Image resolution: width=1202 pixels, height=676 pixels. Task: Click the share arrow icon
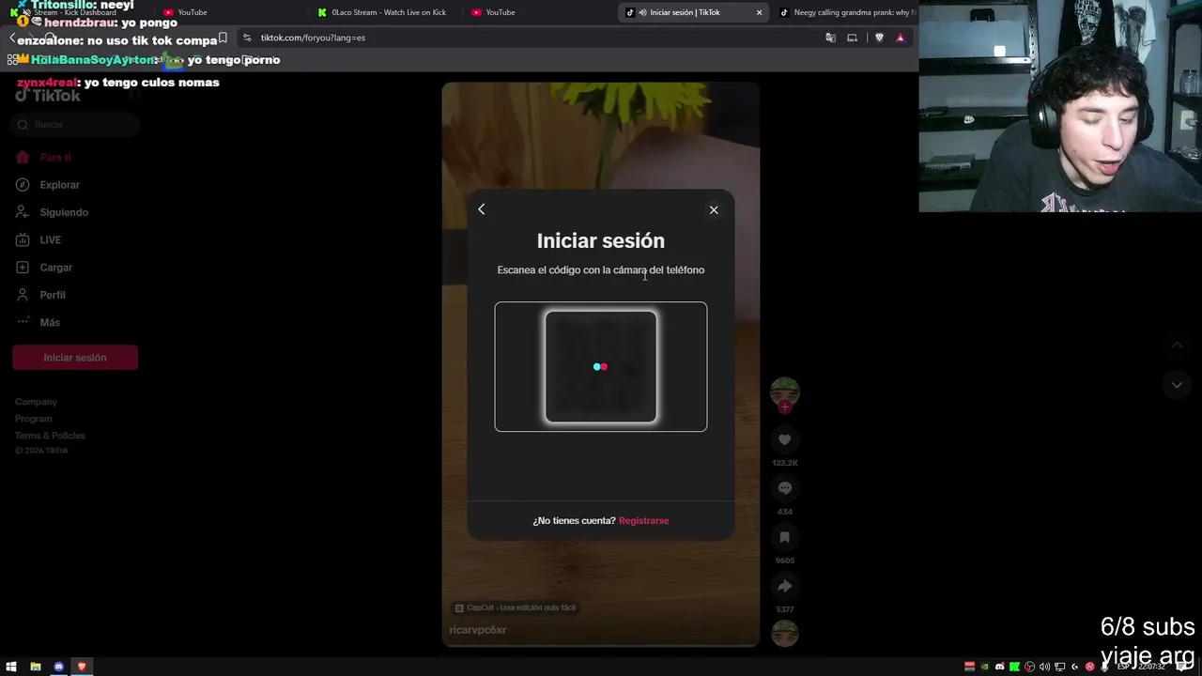click(785, 586)
